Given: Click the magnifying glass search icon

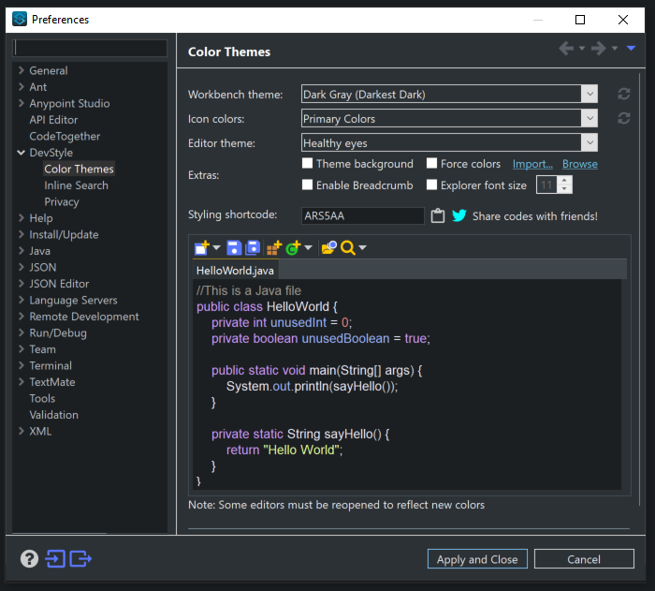Looking at the screenshot, I should 348,248.
